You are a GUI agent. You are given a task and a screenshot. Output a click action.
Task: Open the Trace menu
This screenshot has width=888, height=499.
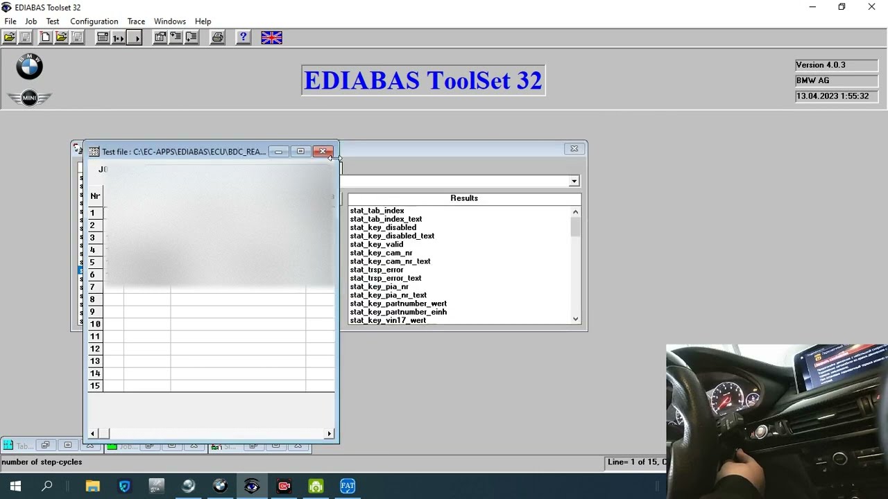(136, 21)
